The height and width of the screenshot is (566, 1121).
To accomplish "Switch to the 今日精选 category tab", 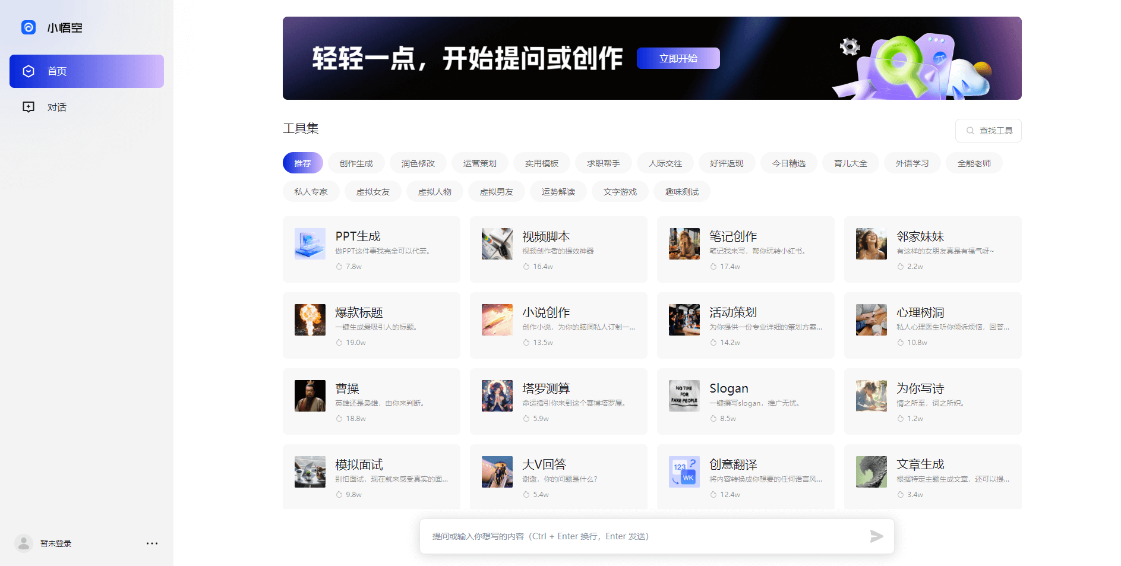I will (x=788, y=163).
